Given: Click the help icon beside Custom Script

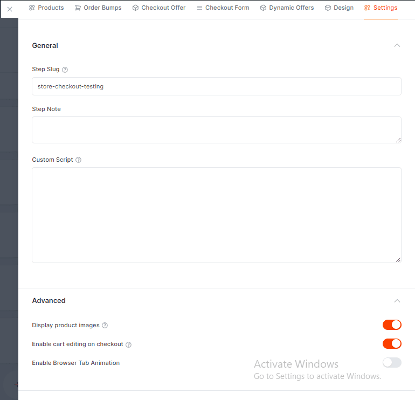Looking at the screenshot, I should [79, 160].
